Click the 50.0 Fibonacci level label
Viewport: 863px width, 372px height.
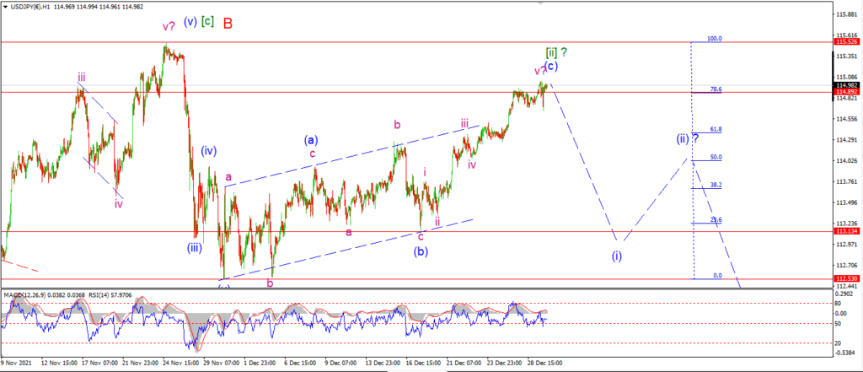tap(716, 157)
